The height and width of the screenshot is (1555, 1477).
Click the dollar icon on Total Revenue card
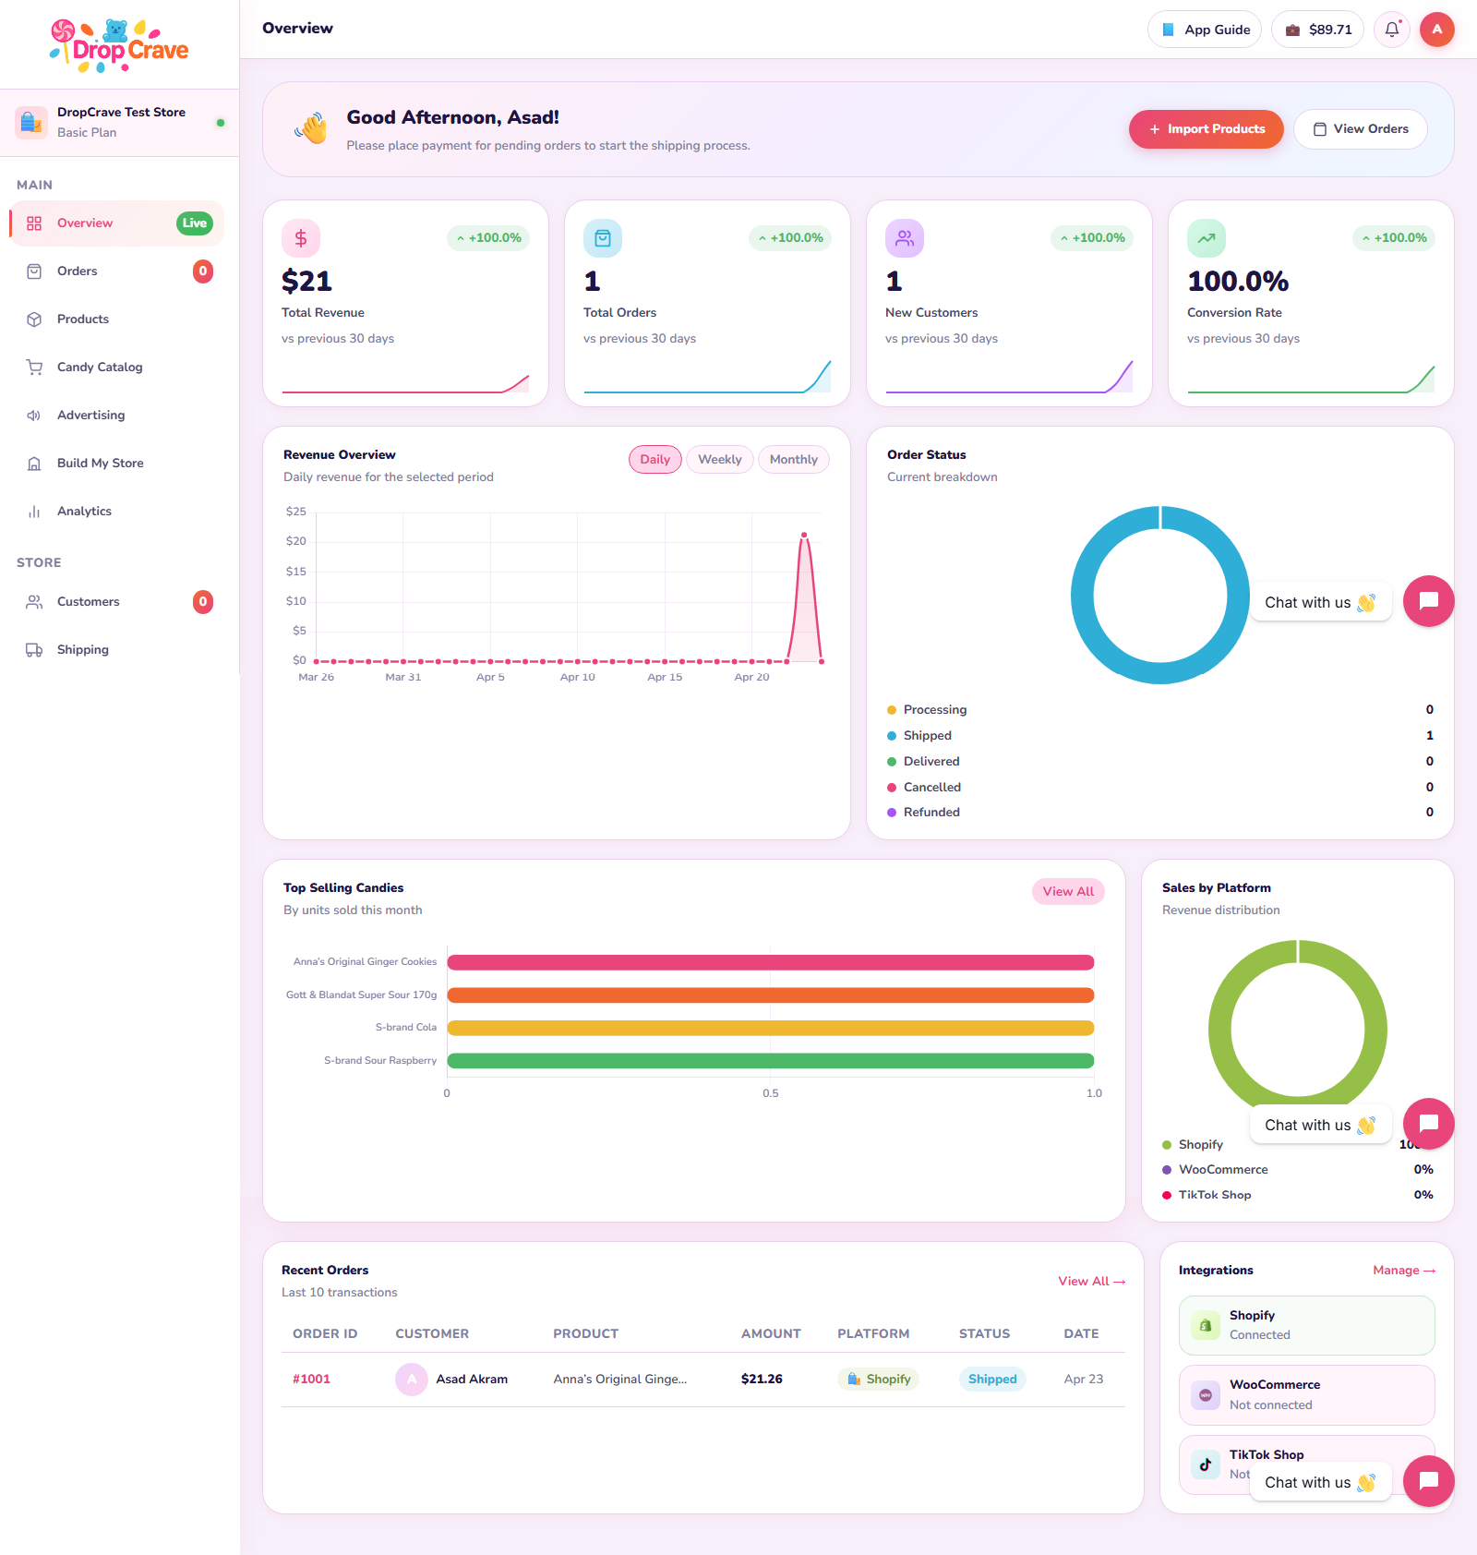301,238
